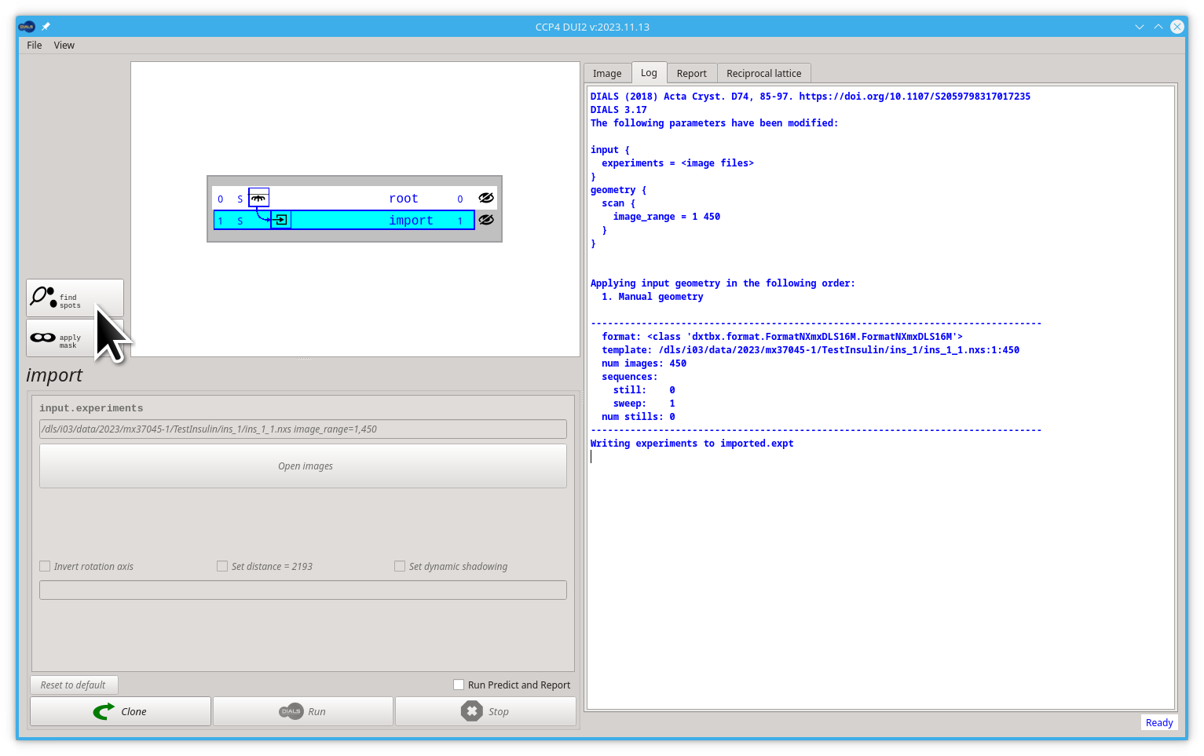The height and width of the screenshot is (756, 1204).
Task: Switch to the Report tab
Action: point(692,73)
